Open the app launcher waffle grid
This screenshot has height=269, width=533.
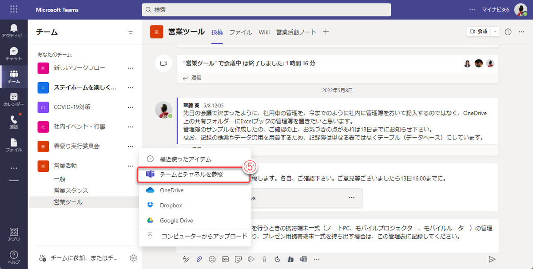(x=14, y=9)
